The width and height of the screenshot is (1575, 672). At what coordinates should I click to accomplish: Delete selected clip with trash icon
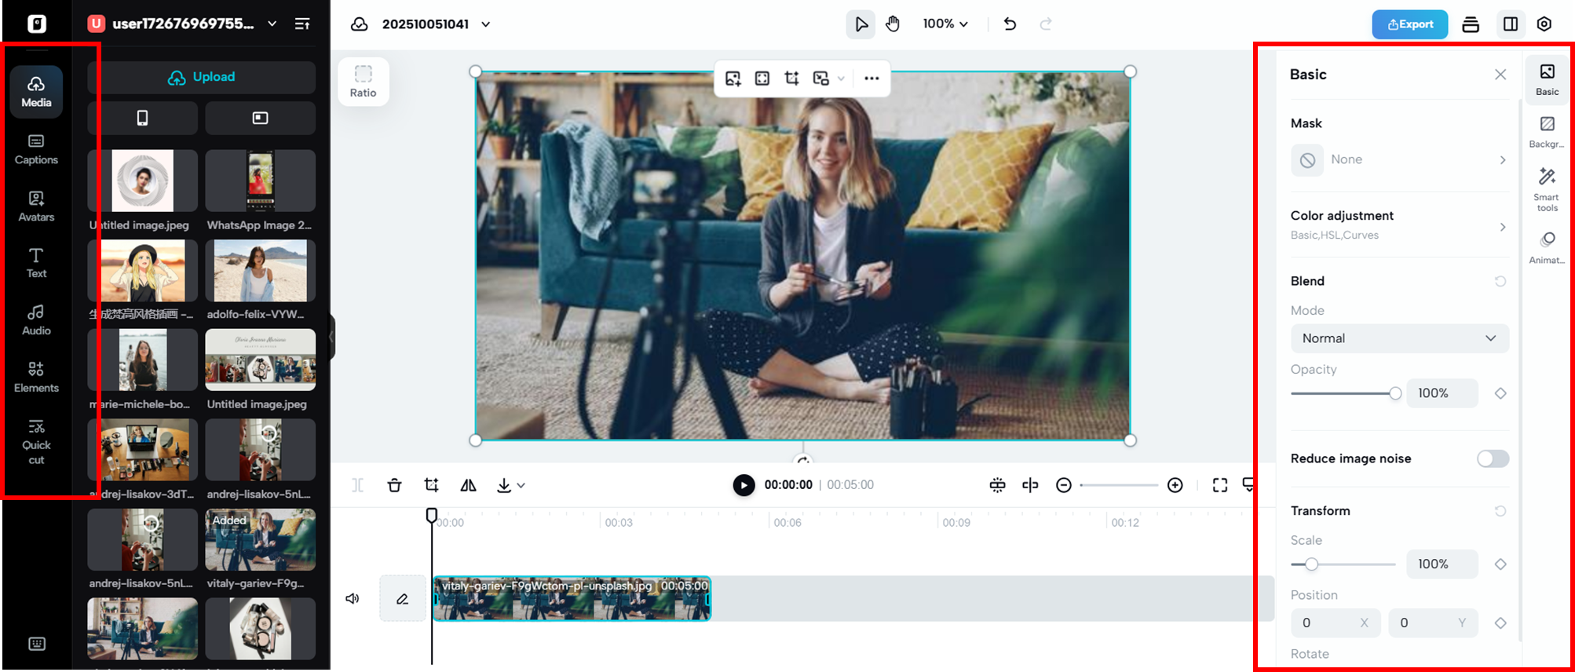(x=394, y=485)
